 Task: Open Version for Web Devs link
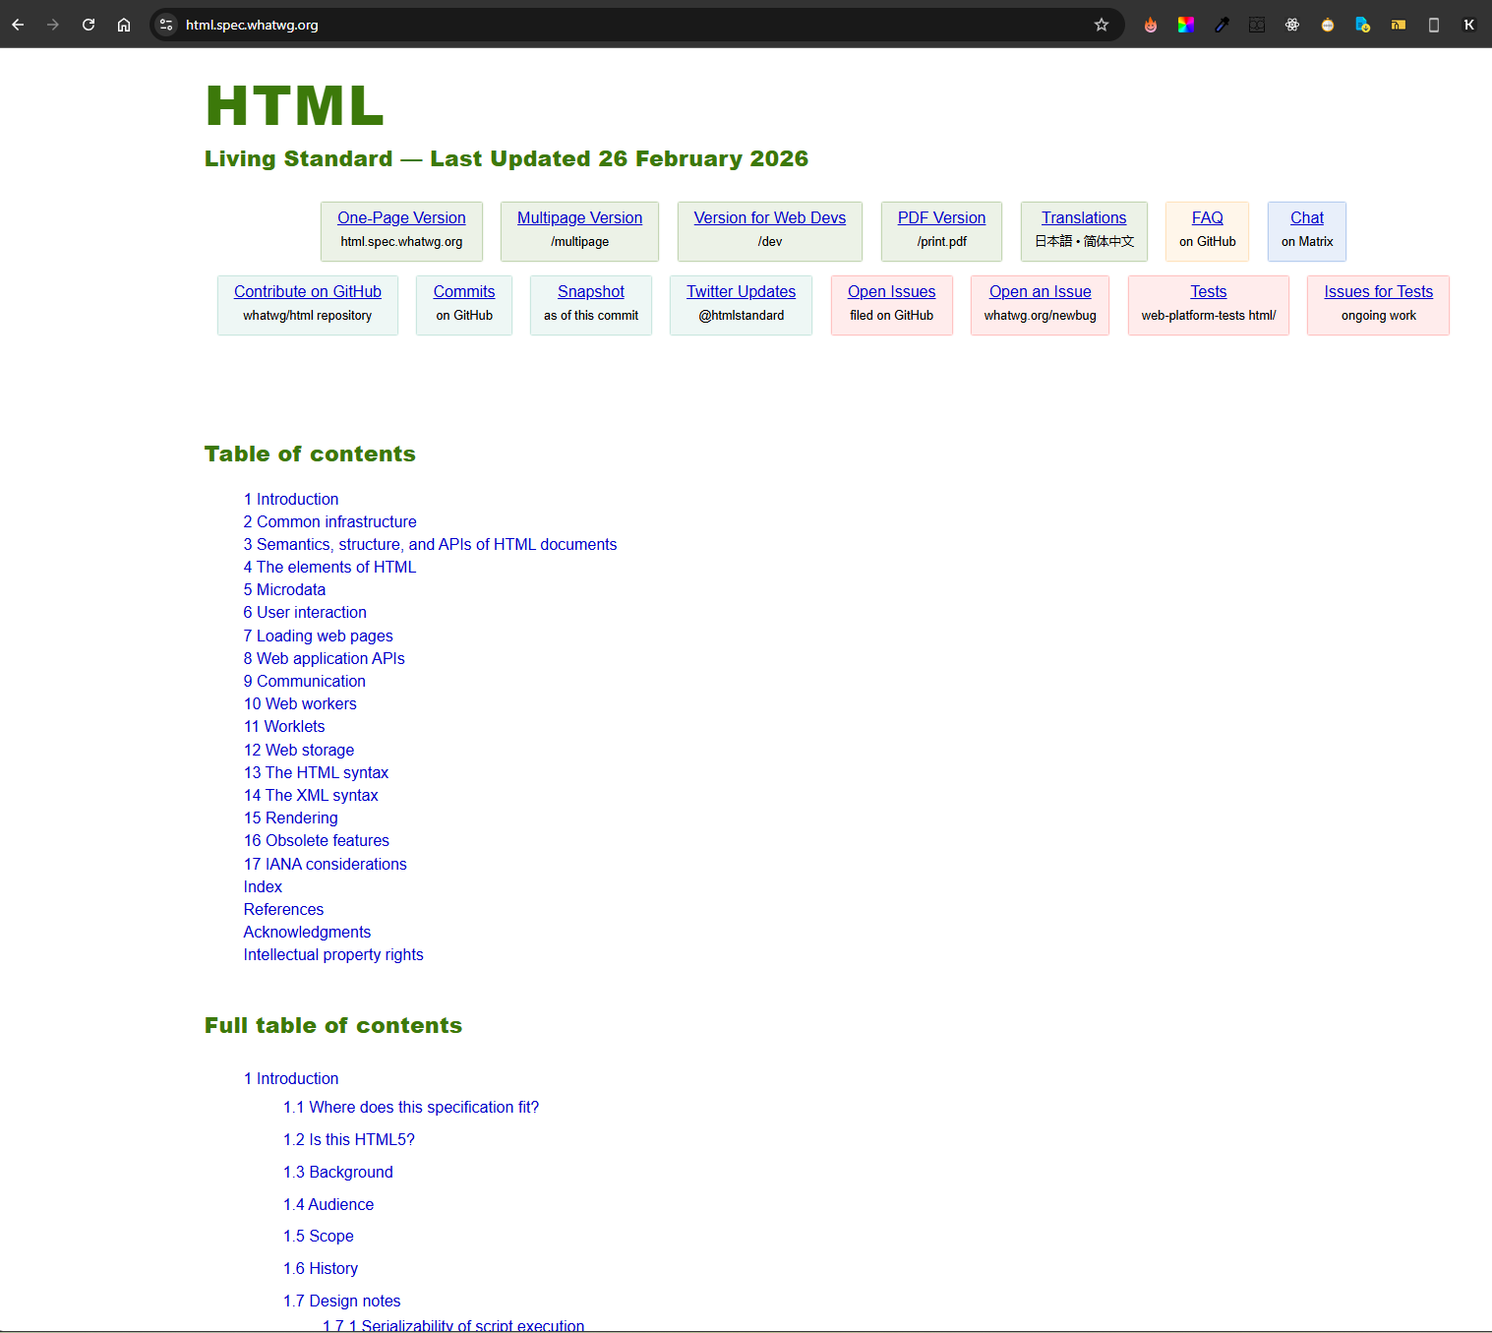coord(770,217)
